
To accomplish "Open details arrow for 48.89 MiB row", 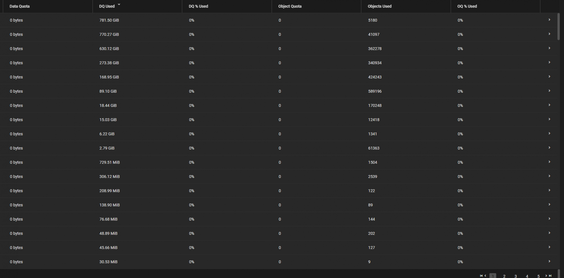I will [x=549, y=233].
